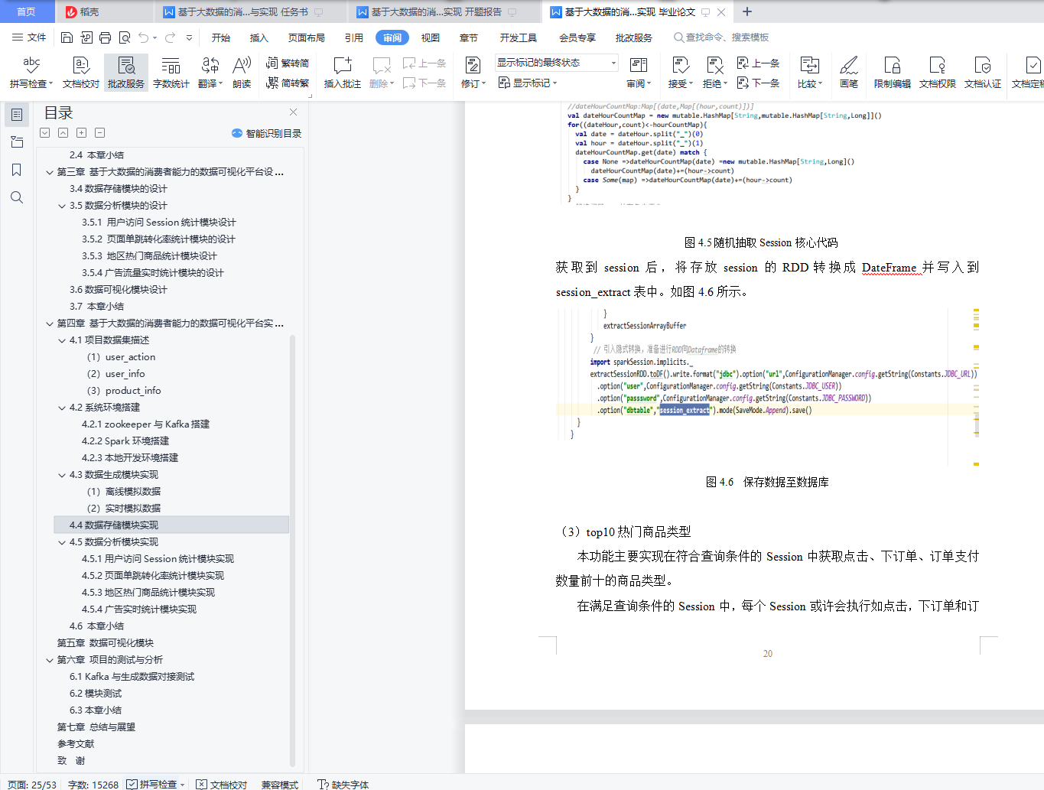Screen dimensions: 1044x790
Task: Click the 首页 home tab button
Action: click(27, 11)
